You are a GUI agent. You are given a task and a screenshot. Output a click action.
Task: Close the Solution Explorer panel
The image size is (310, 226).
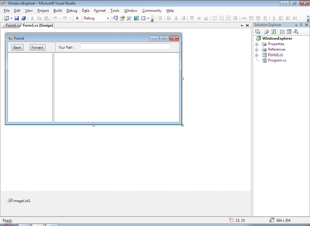coord(307,25)
